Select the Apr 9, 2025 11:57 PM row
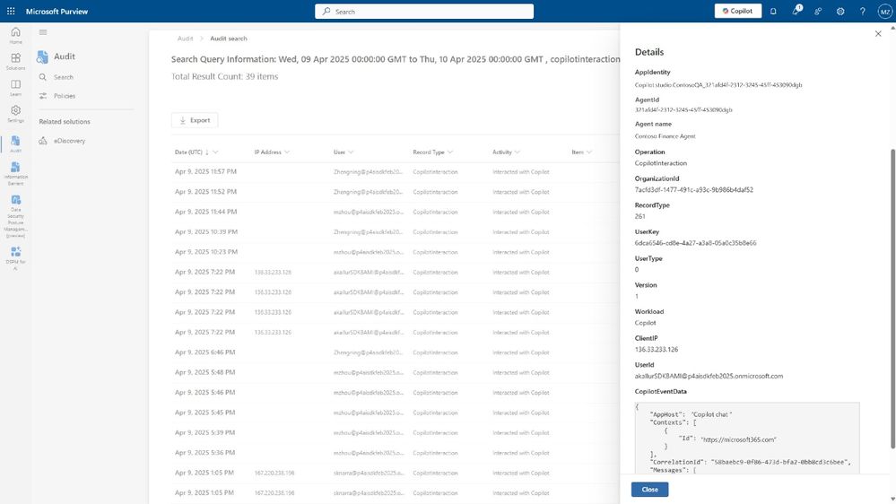896x504 pixels. click(396, 172)
